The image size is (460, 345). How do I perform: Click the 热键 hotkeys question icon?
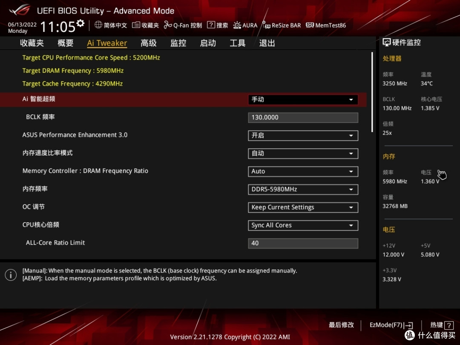coord(449,325)
